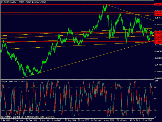Click the 12 Jul 1998 date label
Viewport: 162px width, 122px height.
click(5, 120)
